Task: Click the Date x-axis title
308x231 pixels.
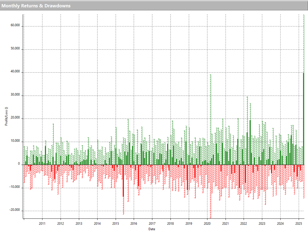Action: pos(152,229)
